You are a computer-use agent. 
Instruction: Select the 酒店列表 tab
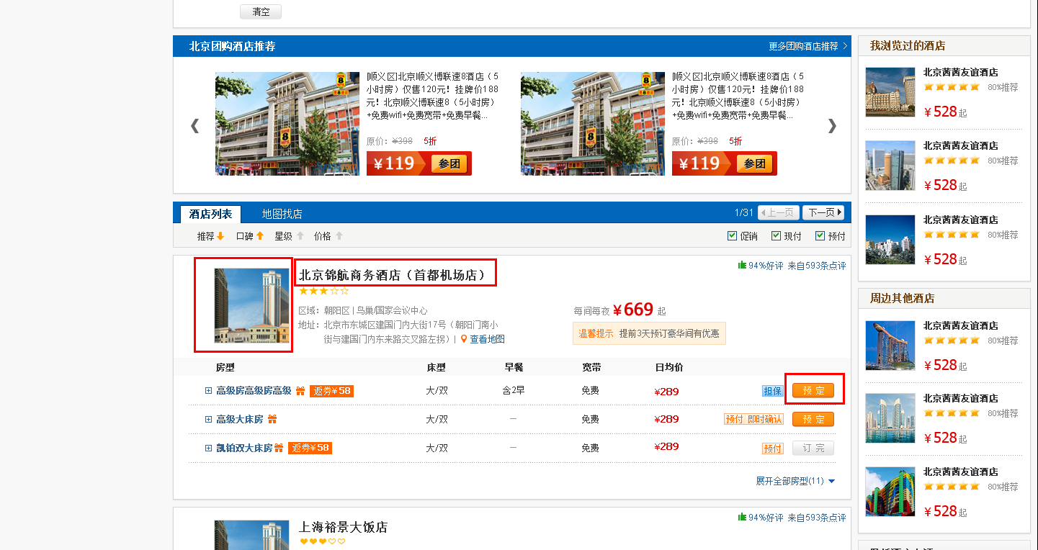point(210,214)
